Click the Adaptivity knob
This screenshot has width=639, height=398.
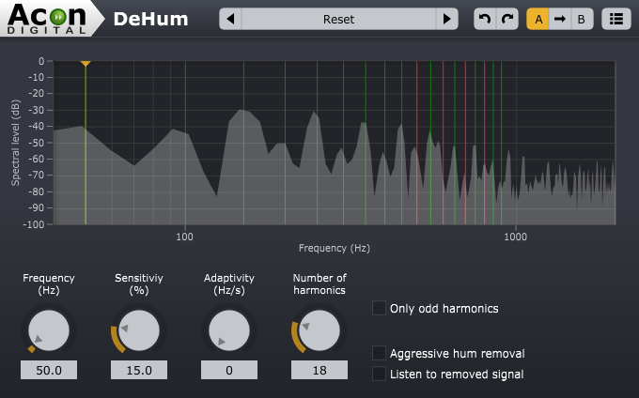coord(229,329)
